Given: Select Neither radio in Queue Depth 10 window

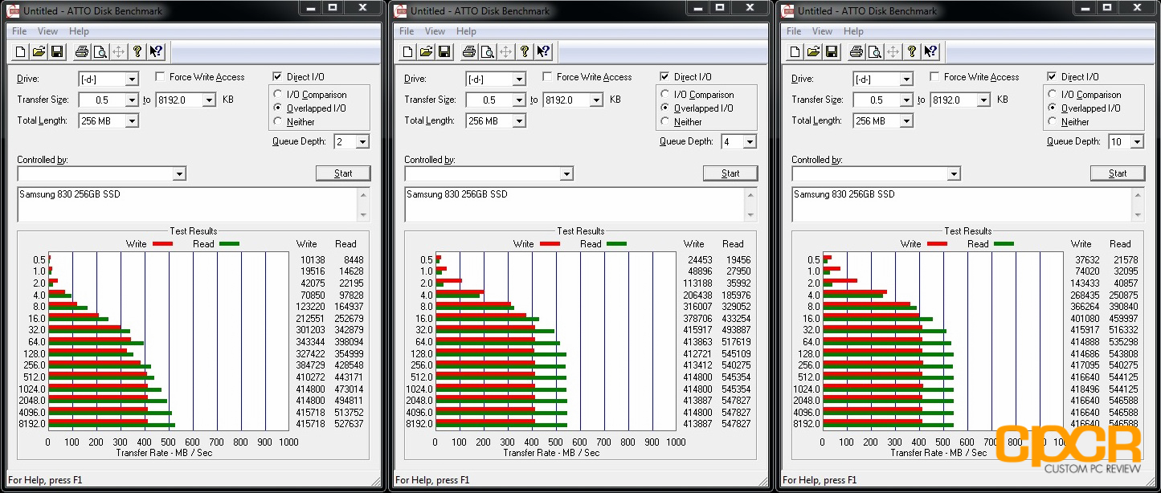Looking at the screenshot, I should point(1053,122).
